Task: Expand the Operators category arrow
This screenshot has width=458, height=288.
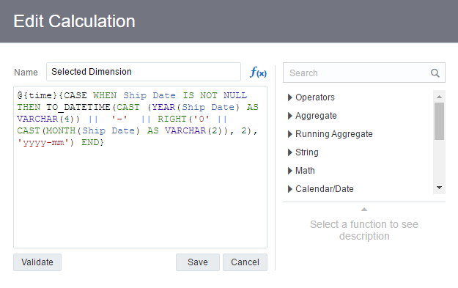Action: [x=289, y=97]
